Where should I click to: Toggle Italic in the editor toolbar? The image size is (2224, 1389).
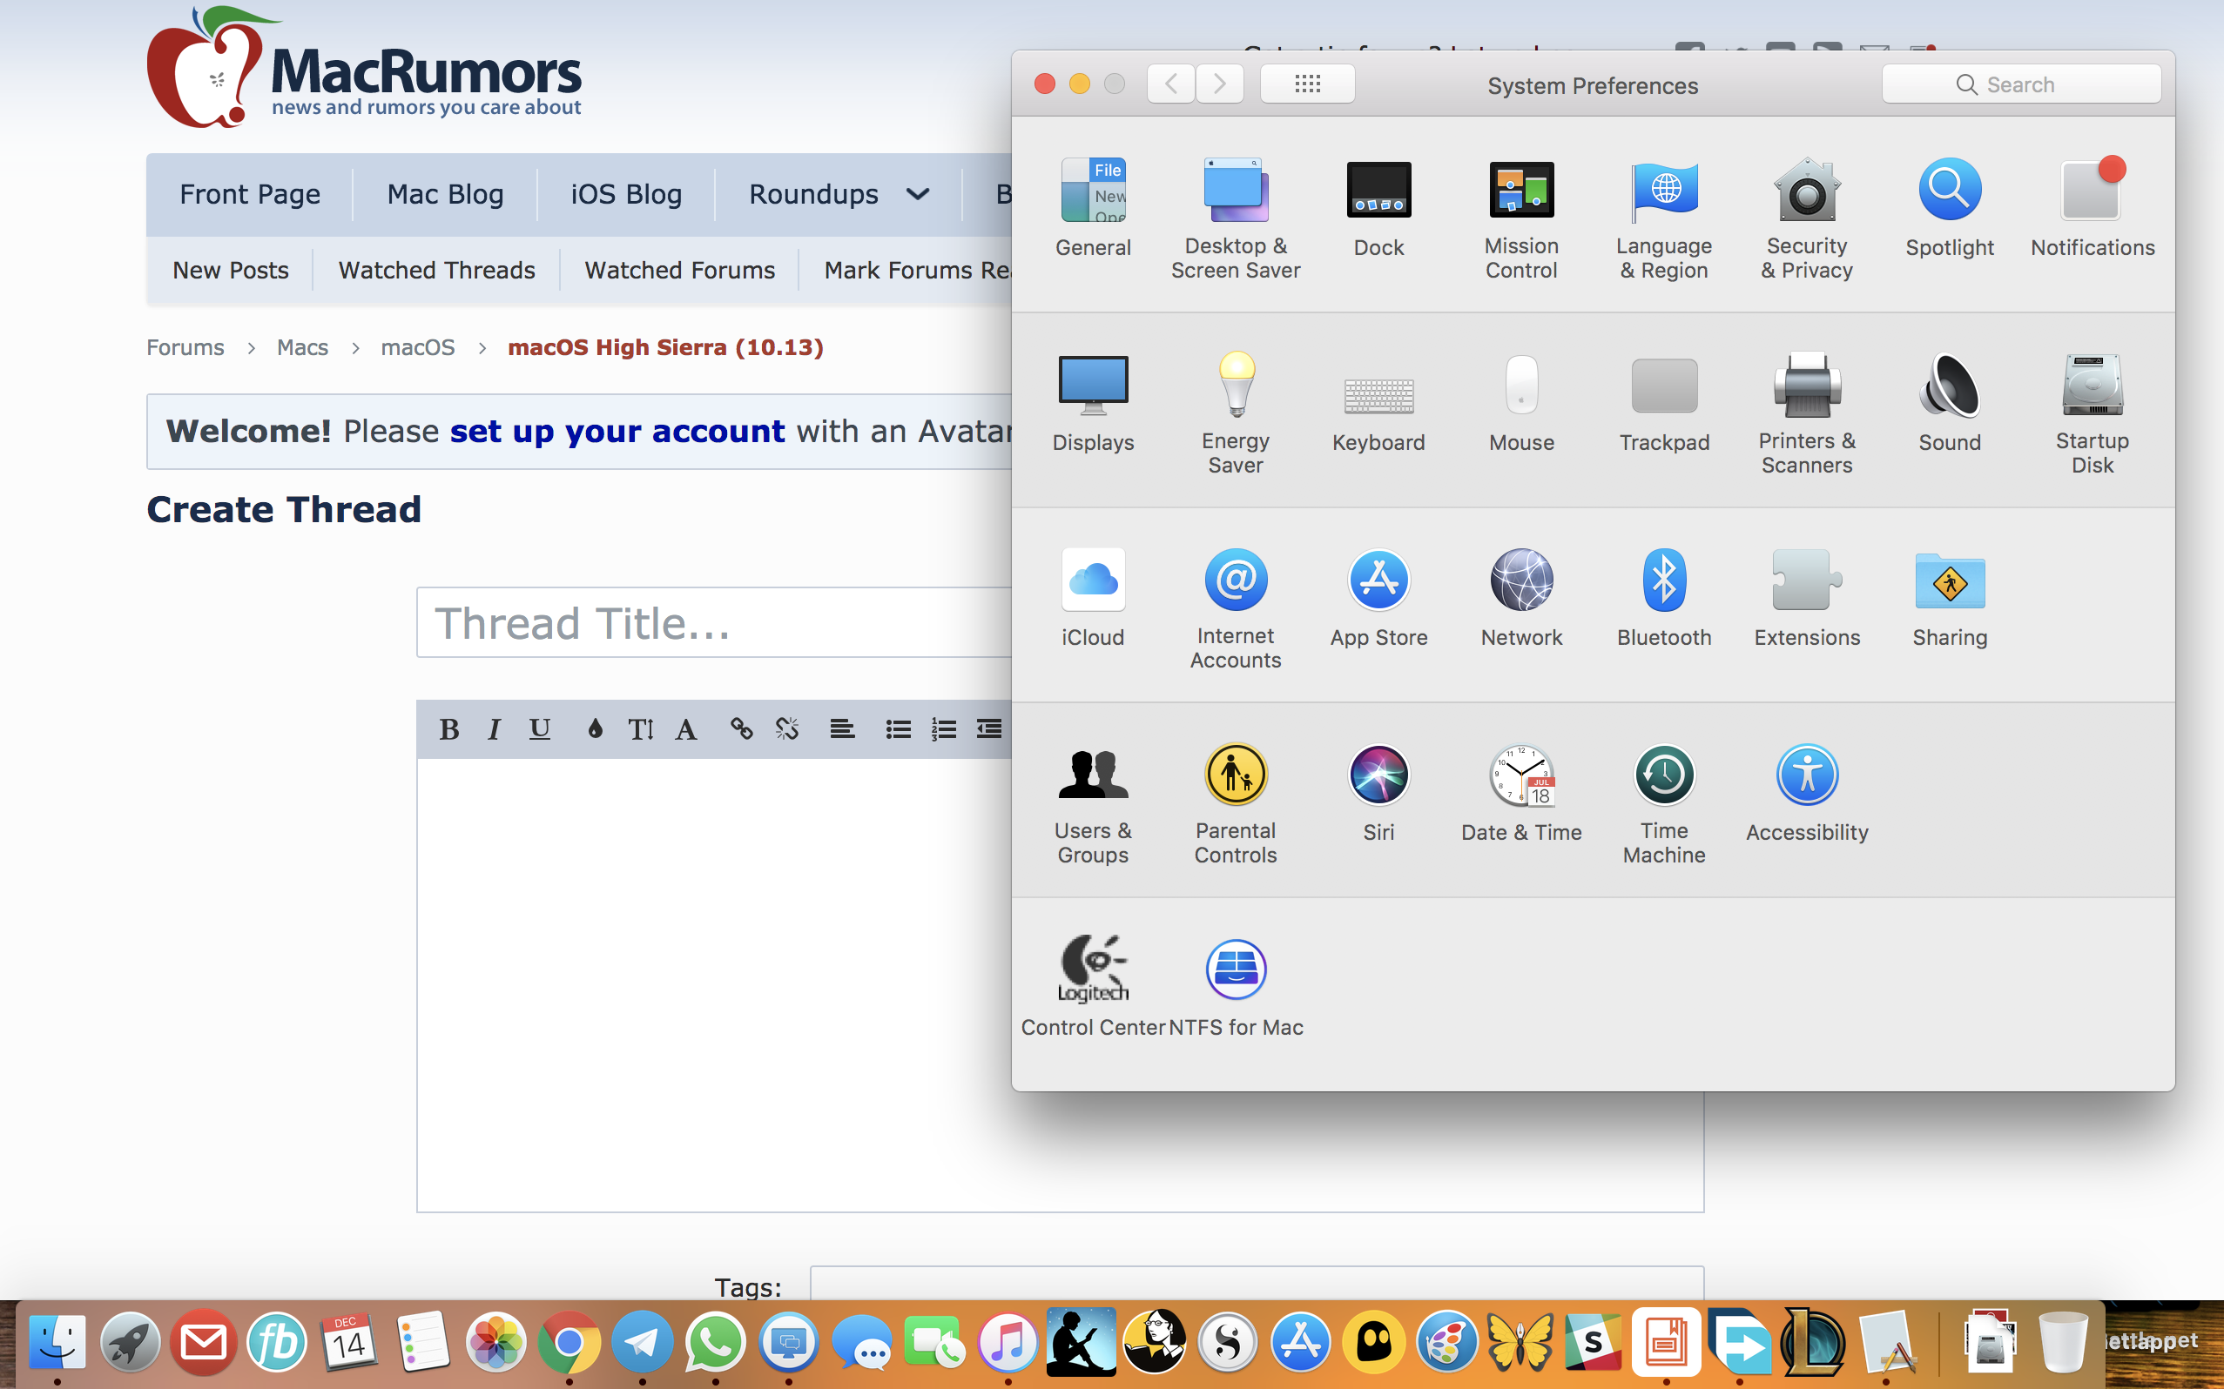pyautogui.click(x=495, y=729)
